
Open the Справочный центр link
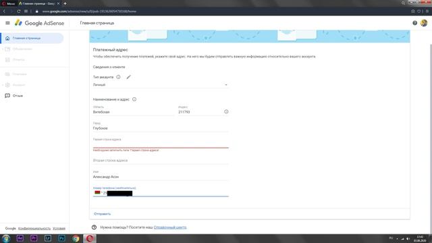tap(170, 227)
